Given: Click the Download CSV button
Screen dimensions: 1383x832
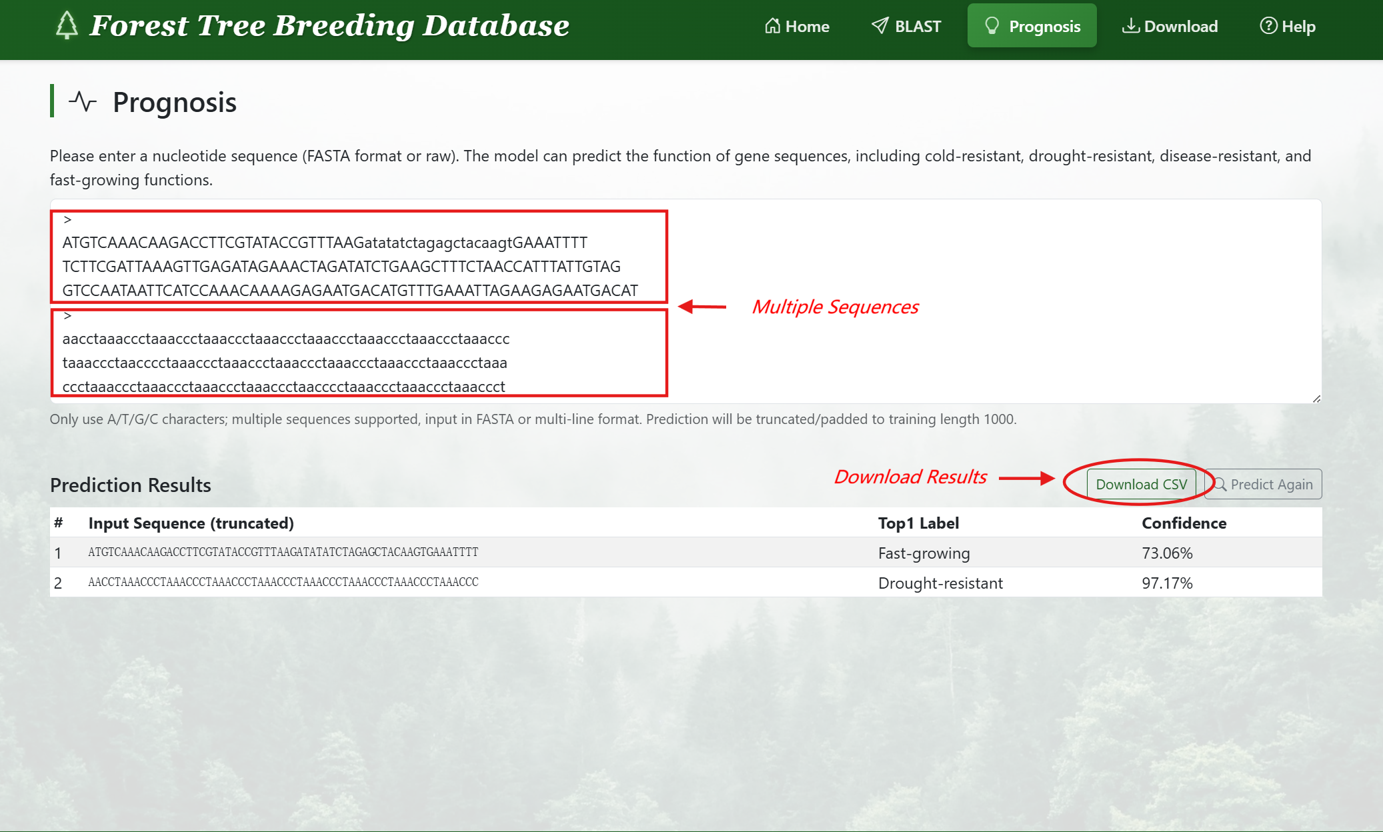Looking at the screenshot, I should tap(1141, 485).
